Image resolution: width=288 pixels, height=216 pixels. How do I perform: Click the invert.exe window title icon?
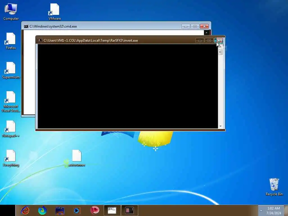click(40, 40)
